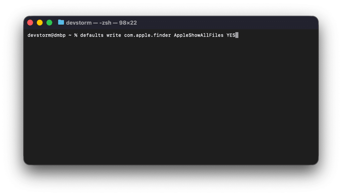Viewport: 342px width, 196px height.
Task: Zoom the window using green button
Action: coord(49,23)
